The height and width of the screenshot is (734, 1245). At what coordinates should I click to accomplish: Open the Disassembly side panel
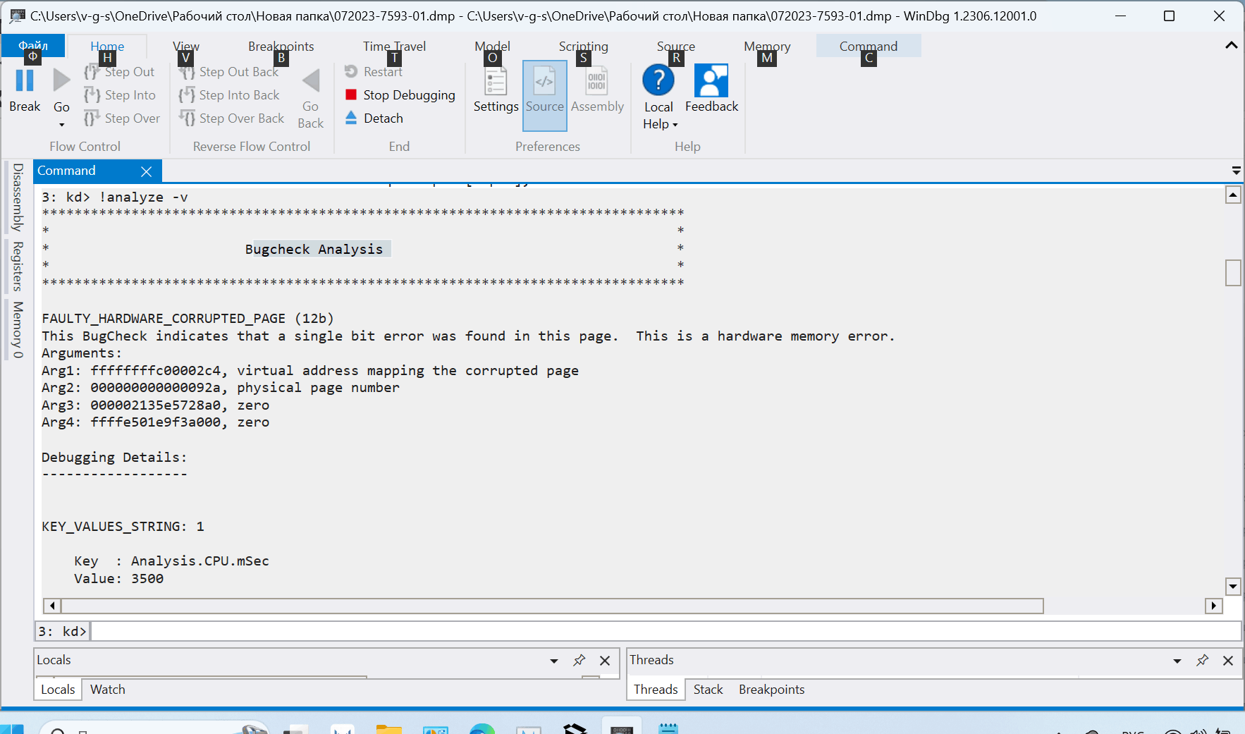18,197
